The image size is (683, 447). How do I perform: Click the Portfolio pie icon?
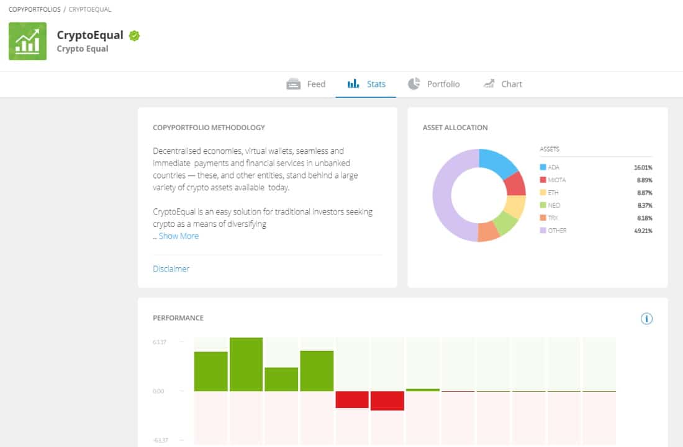point(414,84)
